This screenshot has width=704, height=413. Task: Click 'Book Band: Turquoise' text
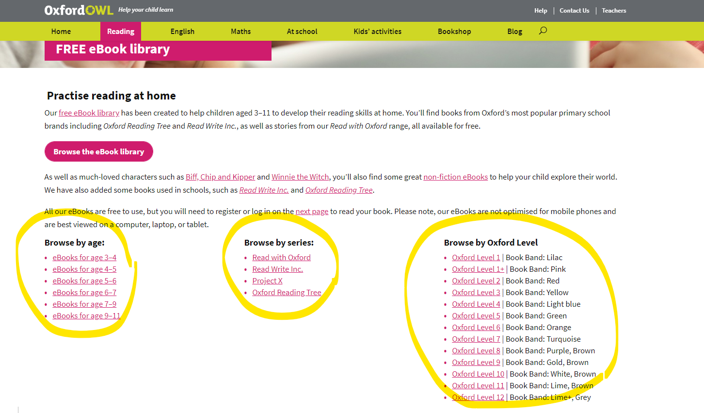543,339
